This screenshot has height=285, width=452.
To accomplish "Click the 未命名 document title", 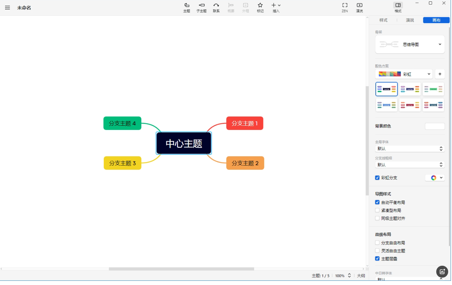I will [x=24, y=8].
